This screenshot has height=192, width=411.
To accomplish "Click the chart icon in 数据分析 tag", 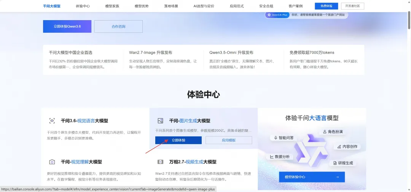I will pyautogui.click(x=272, y=157).
